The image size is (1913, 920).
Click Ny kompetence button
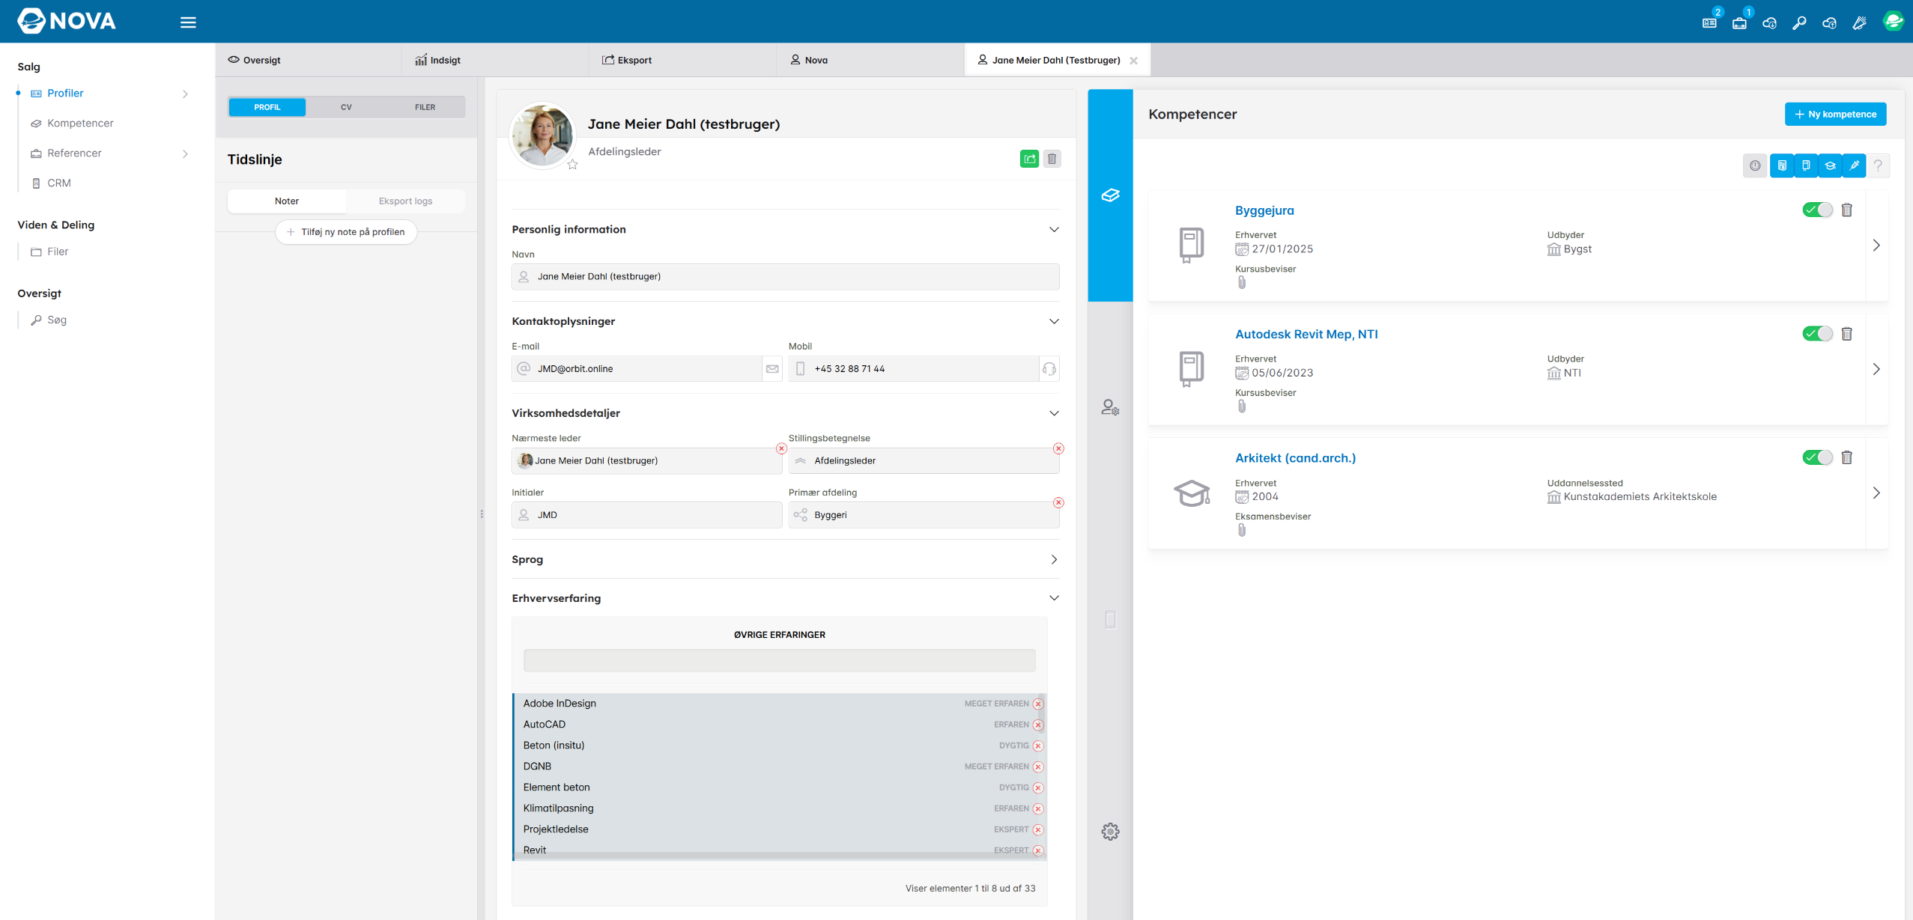tap(1835, 115)
